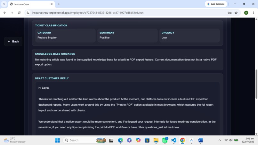
Task: Open Wi-Fi network settings in tray
Action: (226, 140)
